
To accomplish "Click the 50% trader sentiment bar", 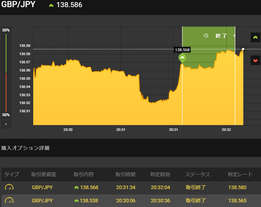I will point(6,72).
